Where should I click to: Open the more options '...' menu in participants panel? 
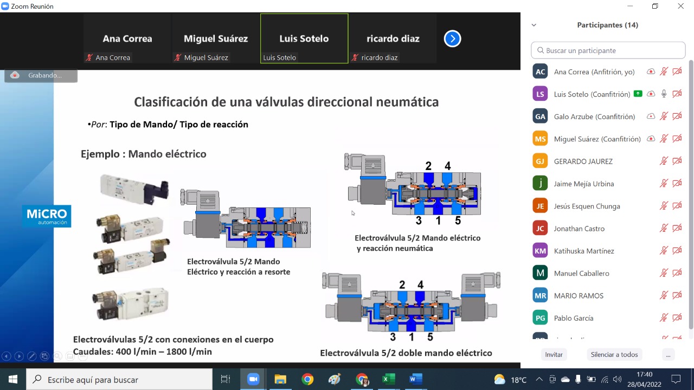[668, 355]
